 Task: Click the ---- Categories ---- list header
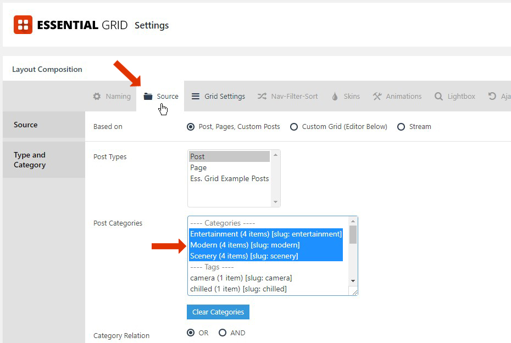coord(223,223)
